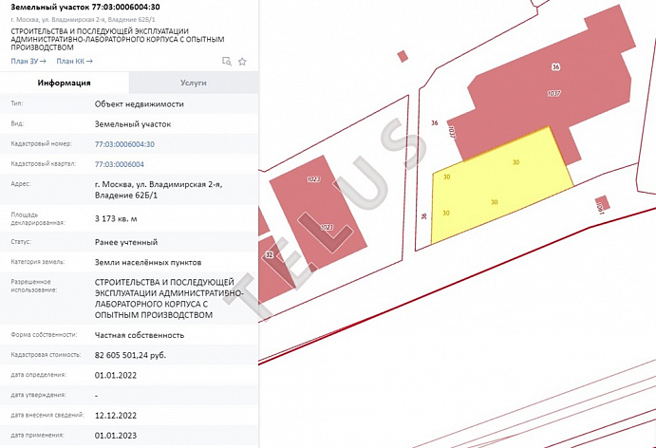Open cadastral number link 77:03:0006004:30
The image size is (656, 448).
pyautogui.click(x=124, y=144)
